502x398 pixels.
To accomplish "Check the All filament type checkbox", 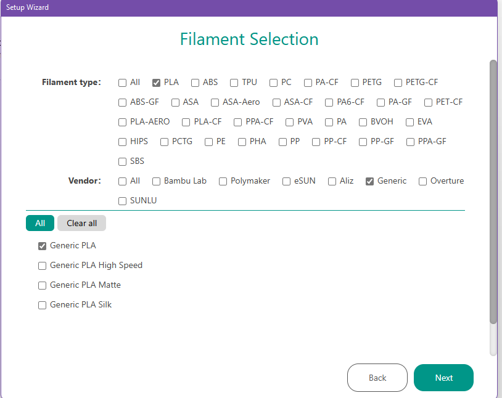I will pyautogui.click(x=123, y=83).
